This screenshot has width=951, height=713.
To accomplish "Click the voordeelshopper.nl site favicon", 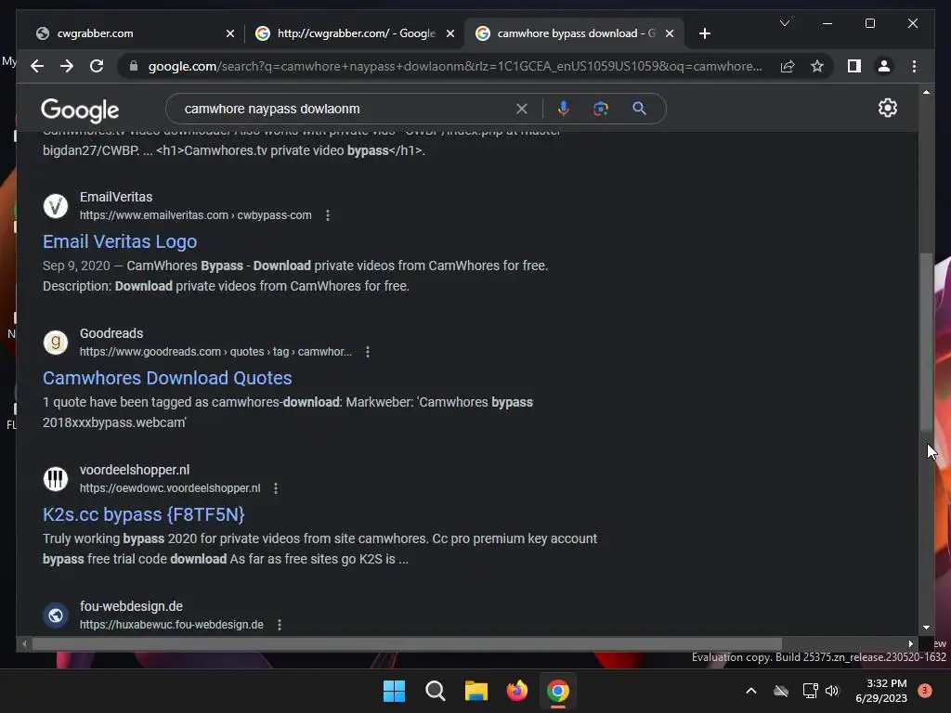I will click(x=55, y=479).
